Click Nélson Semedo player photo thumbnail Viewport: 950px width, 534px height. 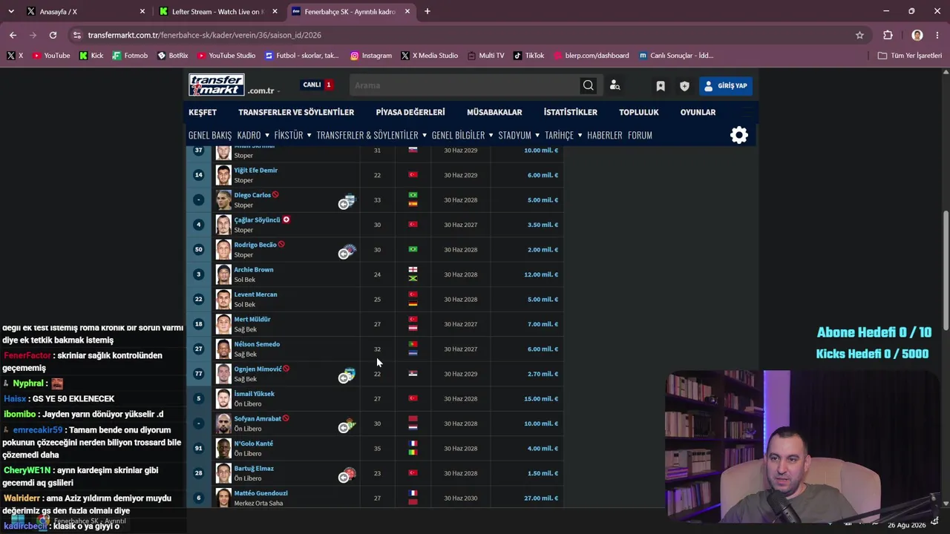pos(223,349)
